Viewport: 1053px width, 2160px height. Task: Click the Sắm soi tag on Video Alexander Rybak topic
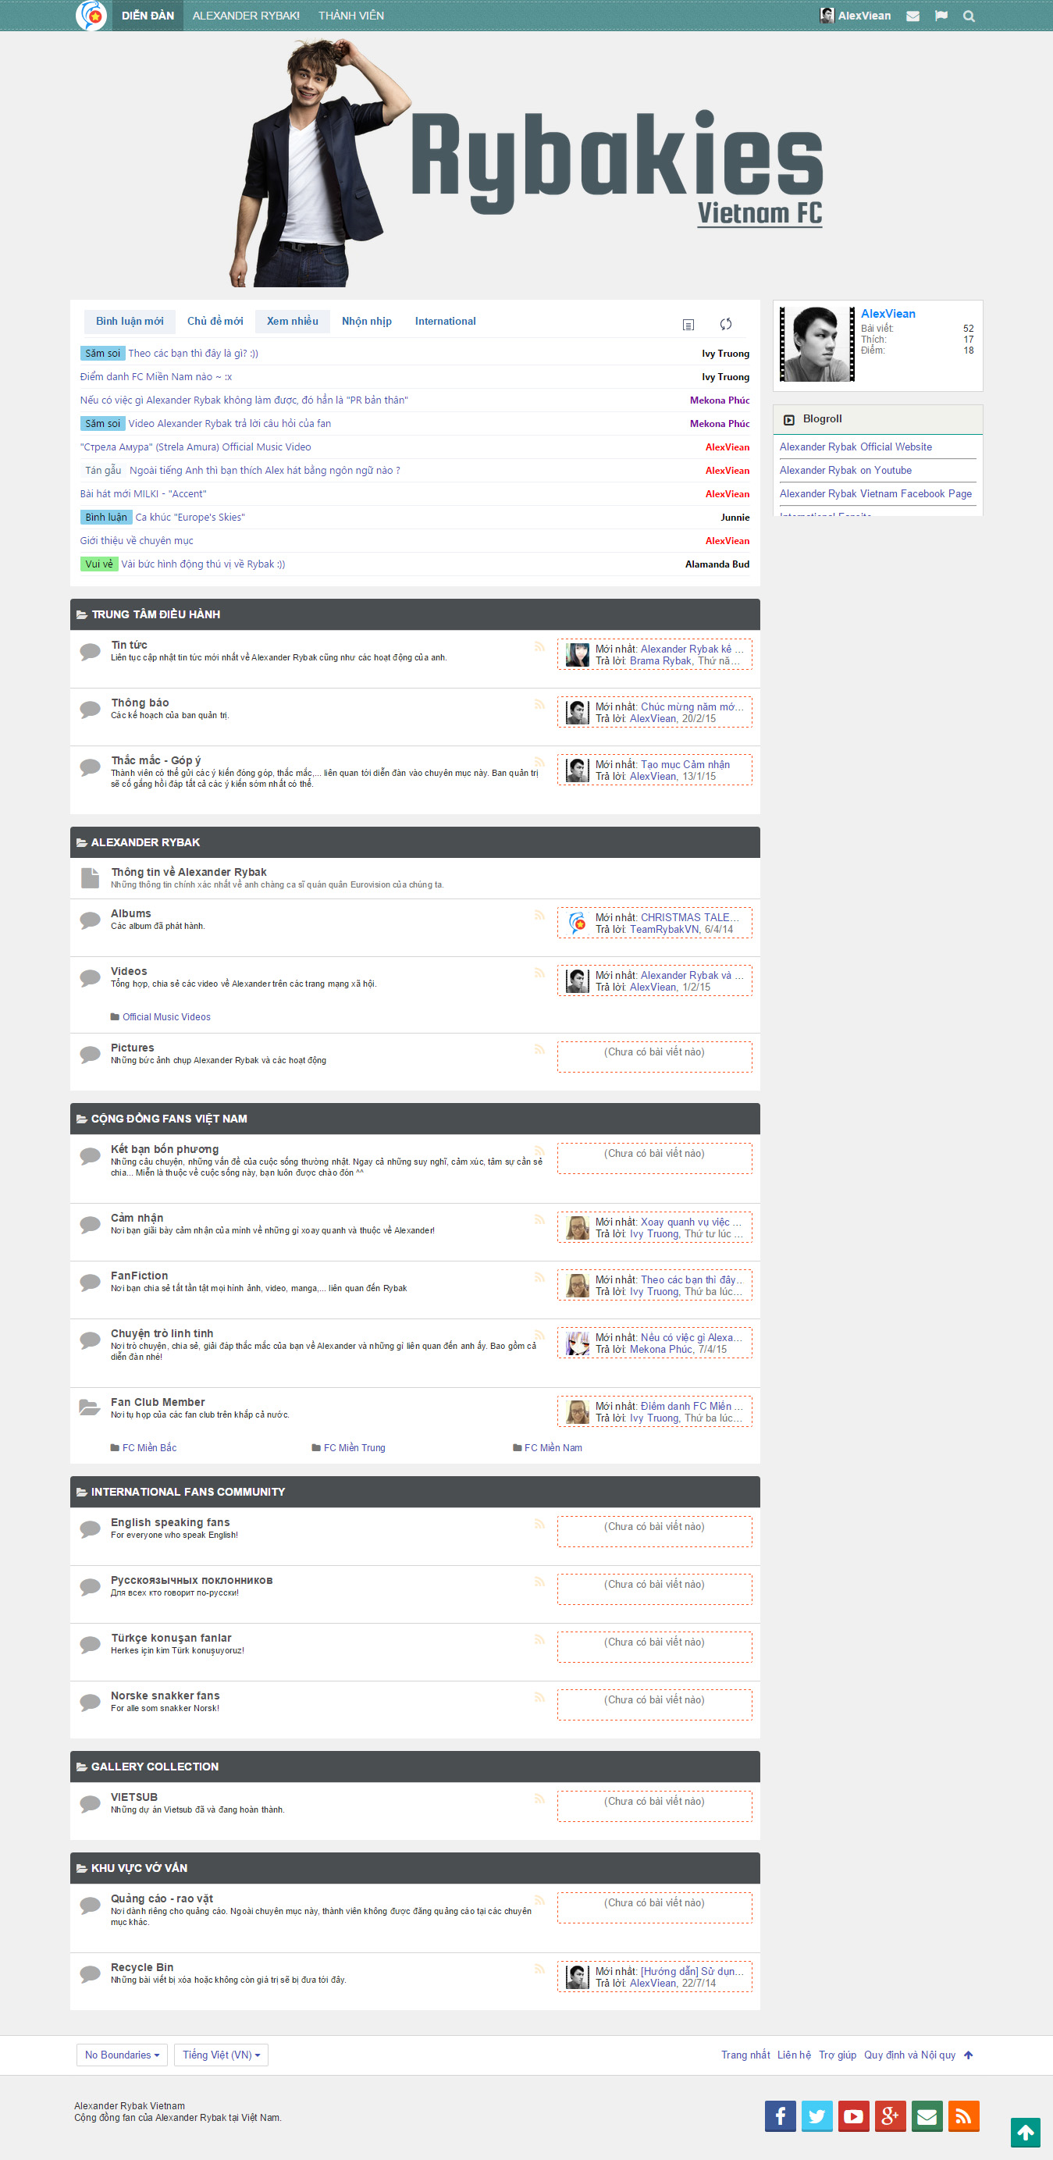[x=102, y=423]
